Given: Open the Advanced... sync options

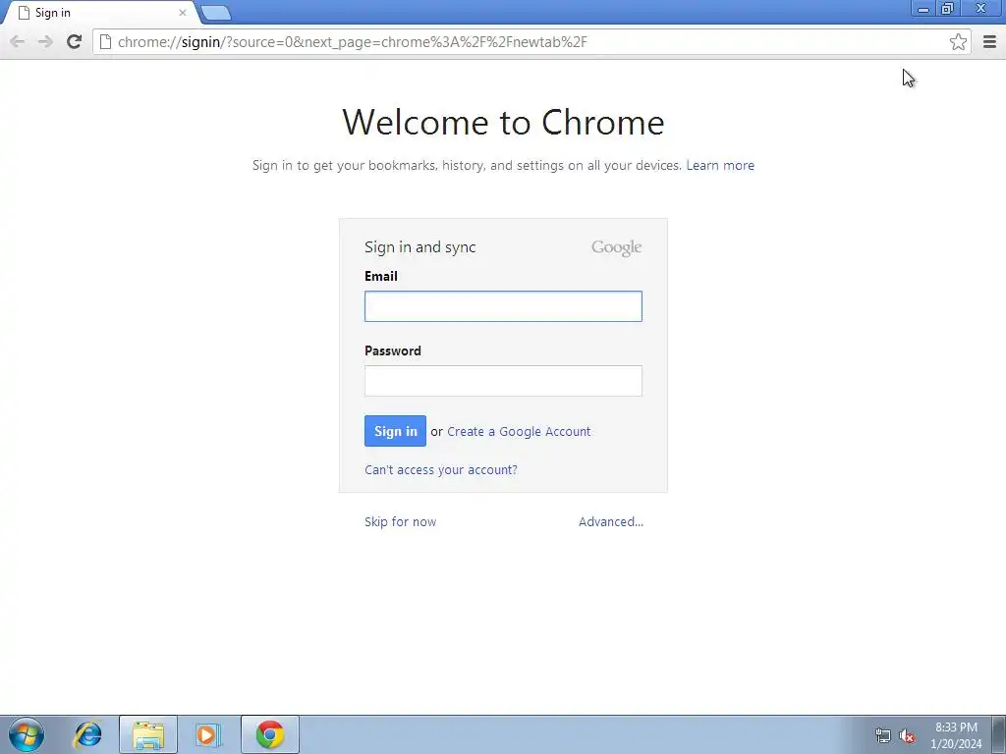Looking at the screenshot, I should pos(611,522).
